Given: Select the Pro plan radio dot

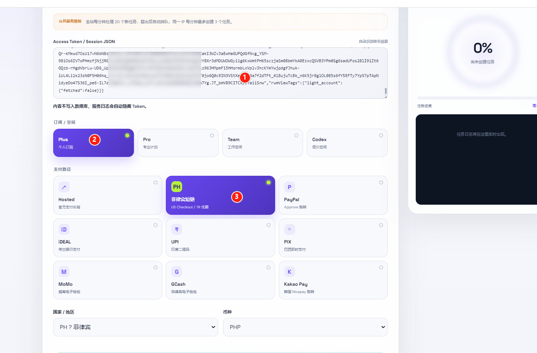Looking at the screenshot, I should pos(212,136).
